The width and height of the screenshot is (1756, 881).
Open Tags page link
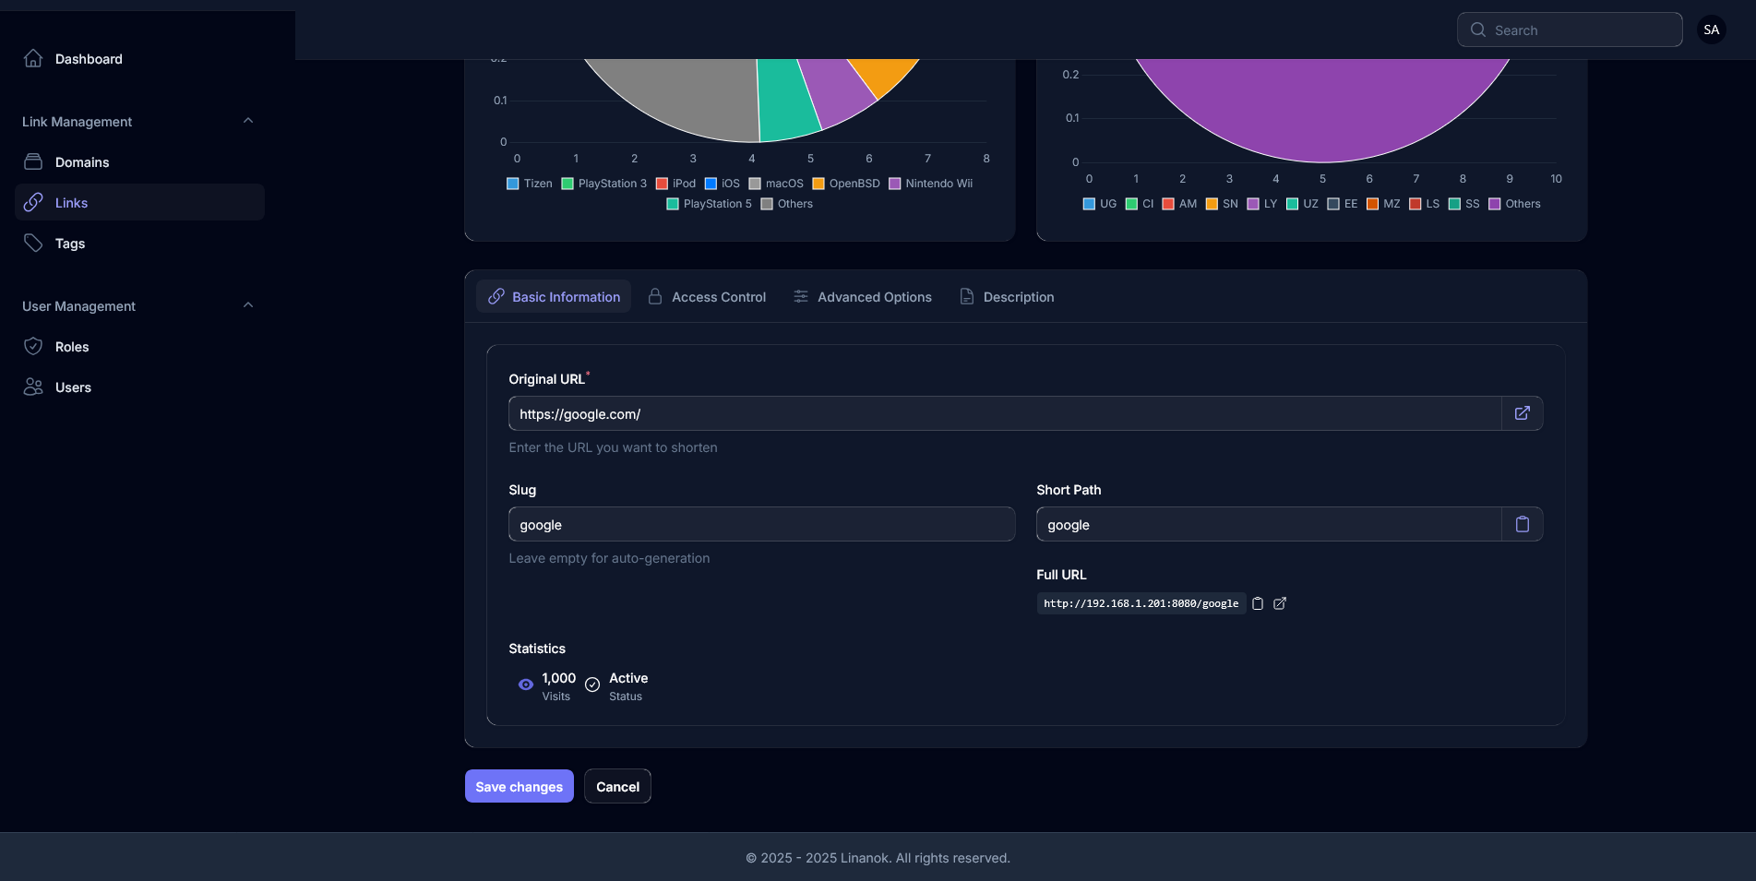pos(139,243)
